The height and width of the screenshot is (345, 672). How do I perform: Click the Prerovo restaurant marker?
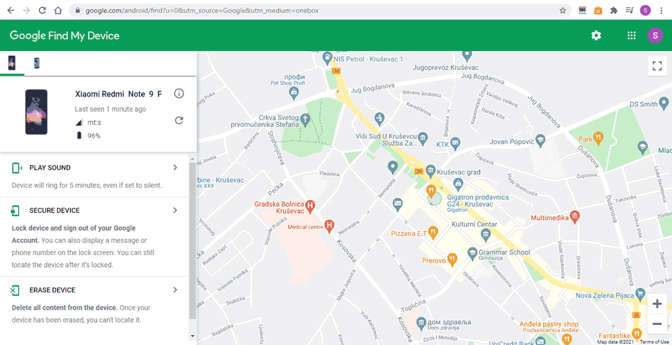click(452, 258)
